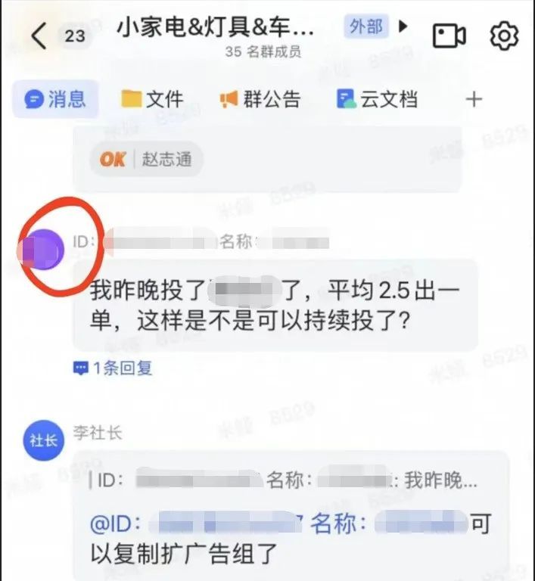Open 李社长 blue avatar profile
This screenshot has height=581, width=535.
44,440
